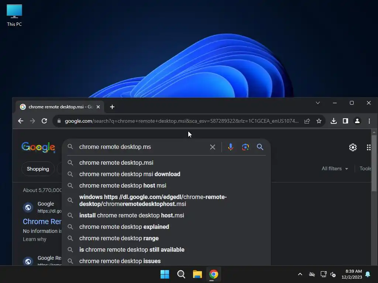Open Google quick settings gear
The width and height of the screenshot is (378, 283).
coord(353,147)
